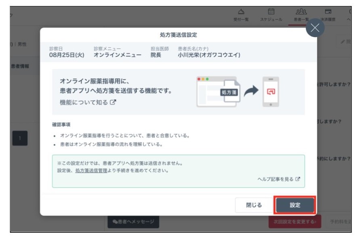This screenshot has width=358, height=238.
Task: Click the page number 1 button
Action: click(20, 138)
